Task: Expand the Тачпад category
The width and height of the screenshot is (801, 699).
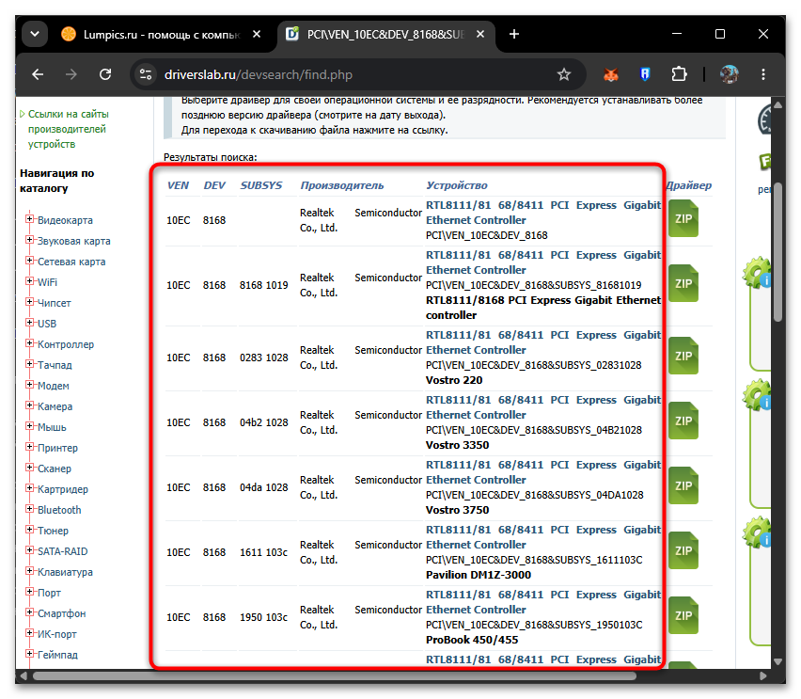Action: (30, 364)
